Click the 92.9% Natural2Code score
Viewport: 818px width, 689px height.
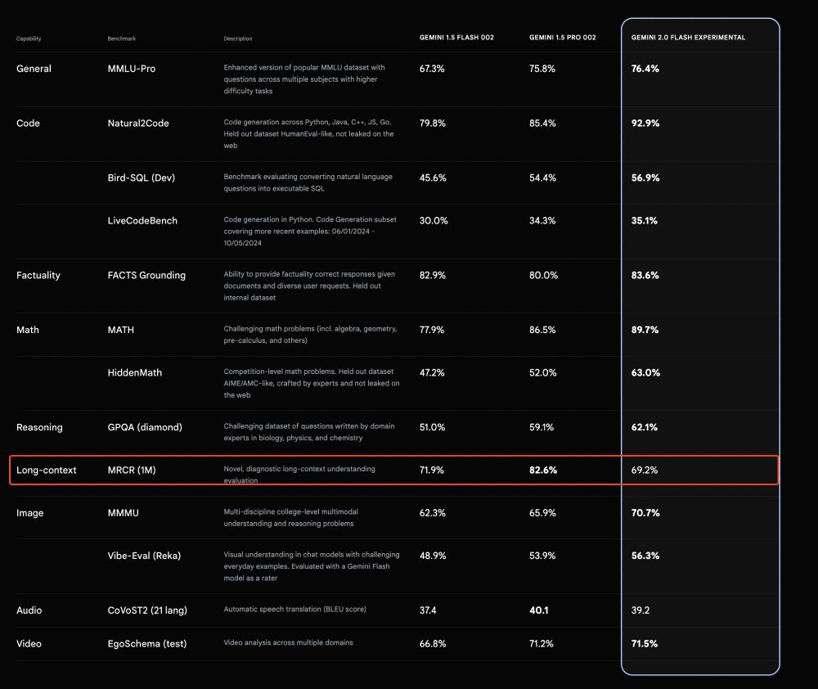point(645,124)
